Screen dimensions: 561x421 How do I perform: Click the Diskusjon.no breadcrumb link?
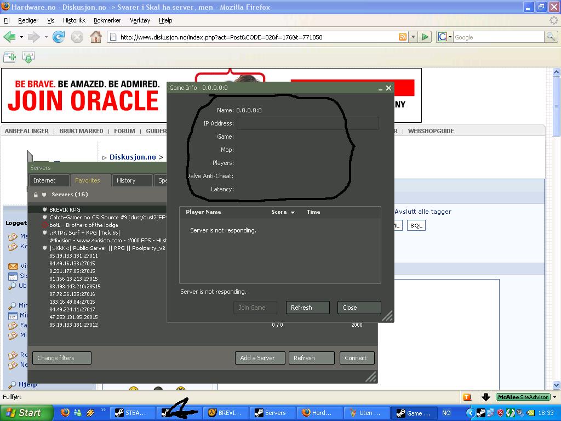point(133,157)
